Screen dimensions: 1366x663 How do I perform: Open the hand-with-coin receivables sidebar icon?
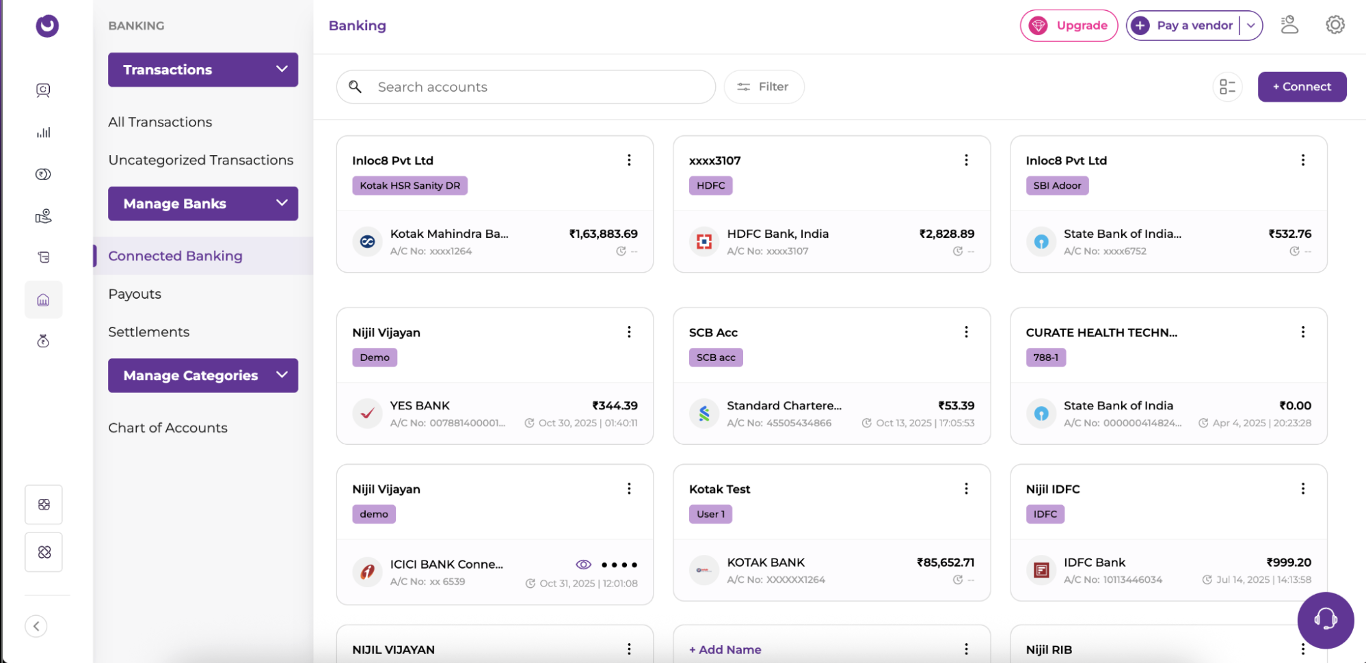coord(43,216)
